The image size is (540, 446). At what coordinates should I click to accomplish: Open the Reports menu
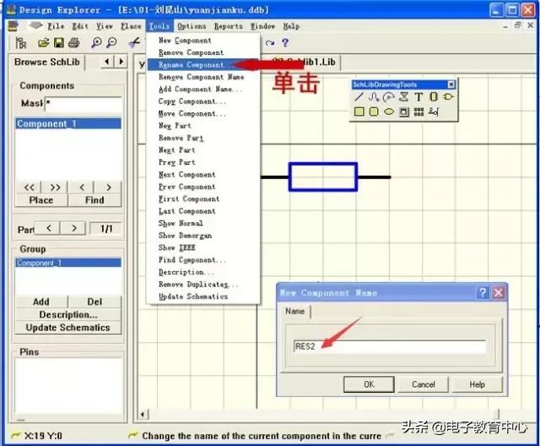pyautogui.click(x=229, y=26)
